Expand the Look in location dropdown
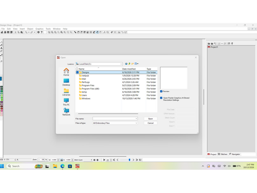Image resolution: width=257 pixels, height=193 pixels. (121, 64)
